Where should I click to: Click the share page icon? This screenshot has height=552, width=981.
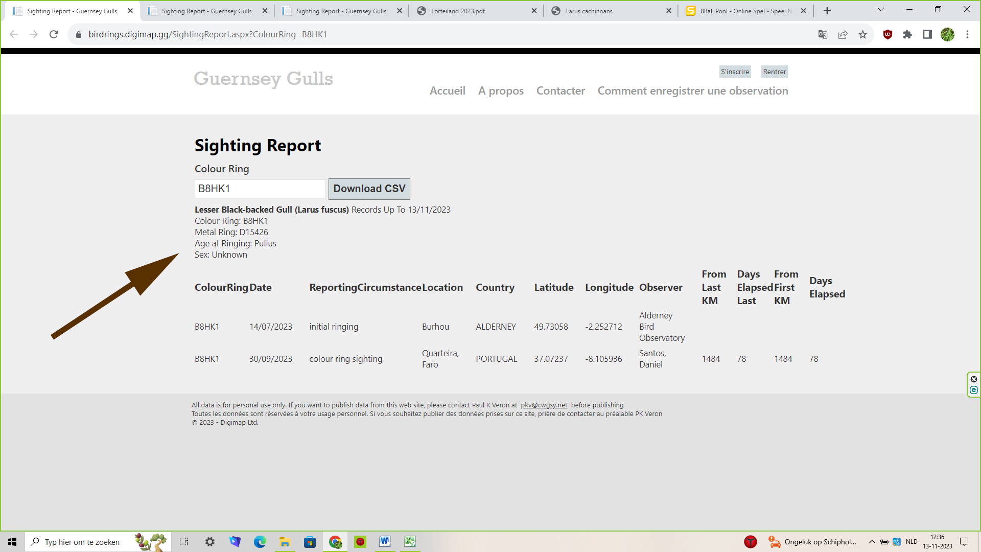[843, 34]
